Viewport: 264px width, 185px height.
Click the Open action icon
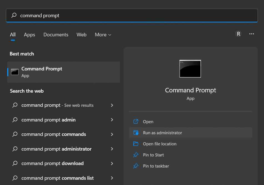point(136,121)
